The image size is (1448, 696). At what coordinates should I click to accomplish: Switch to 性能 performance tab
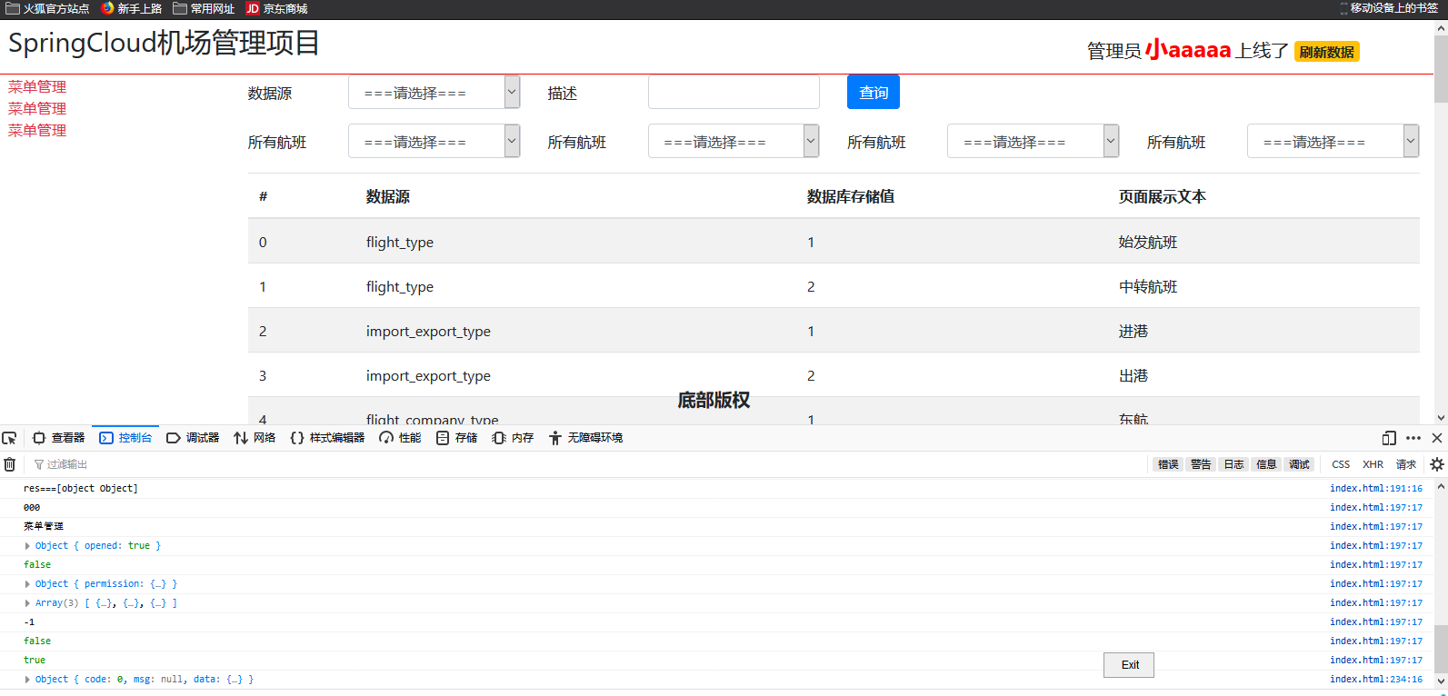tap(400, 438)
